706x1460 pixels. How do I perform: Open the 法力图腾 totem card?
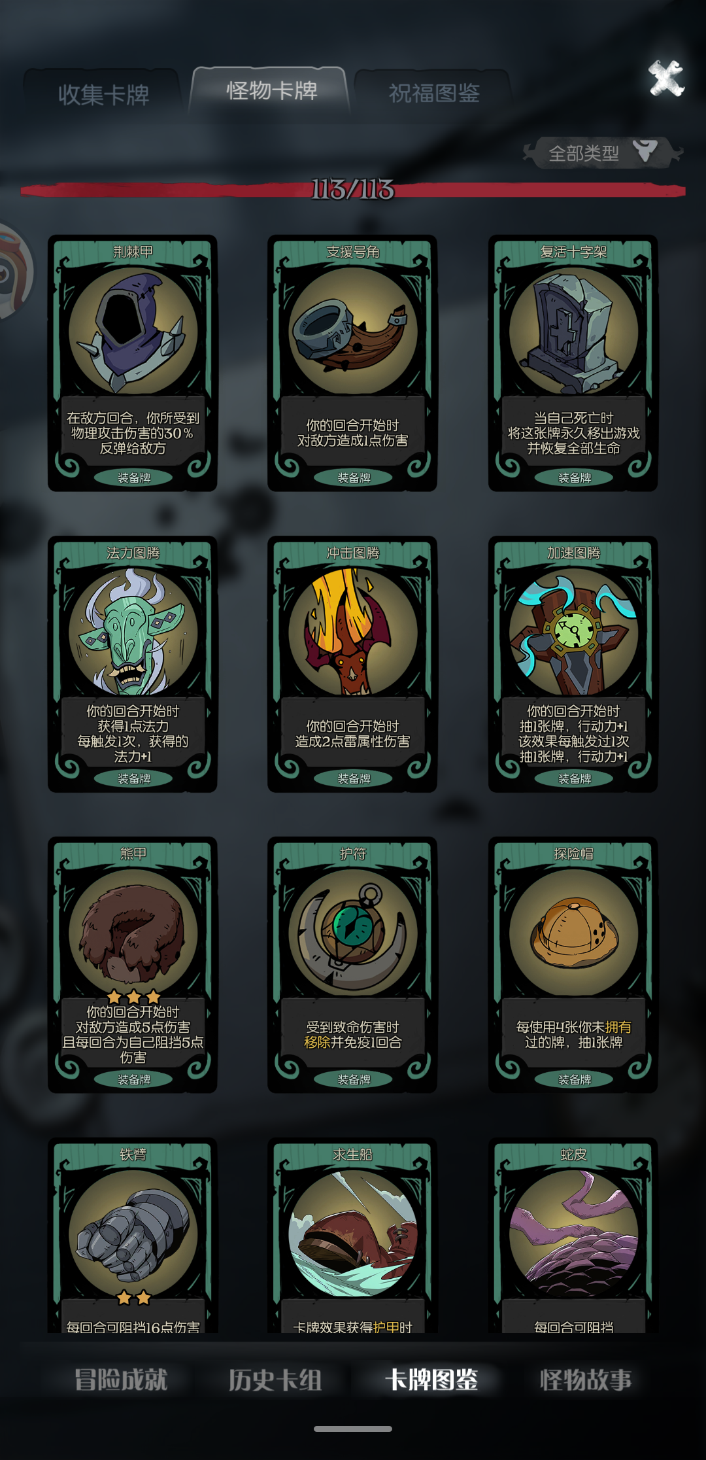pyautogui.click(x=133, y=664)
